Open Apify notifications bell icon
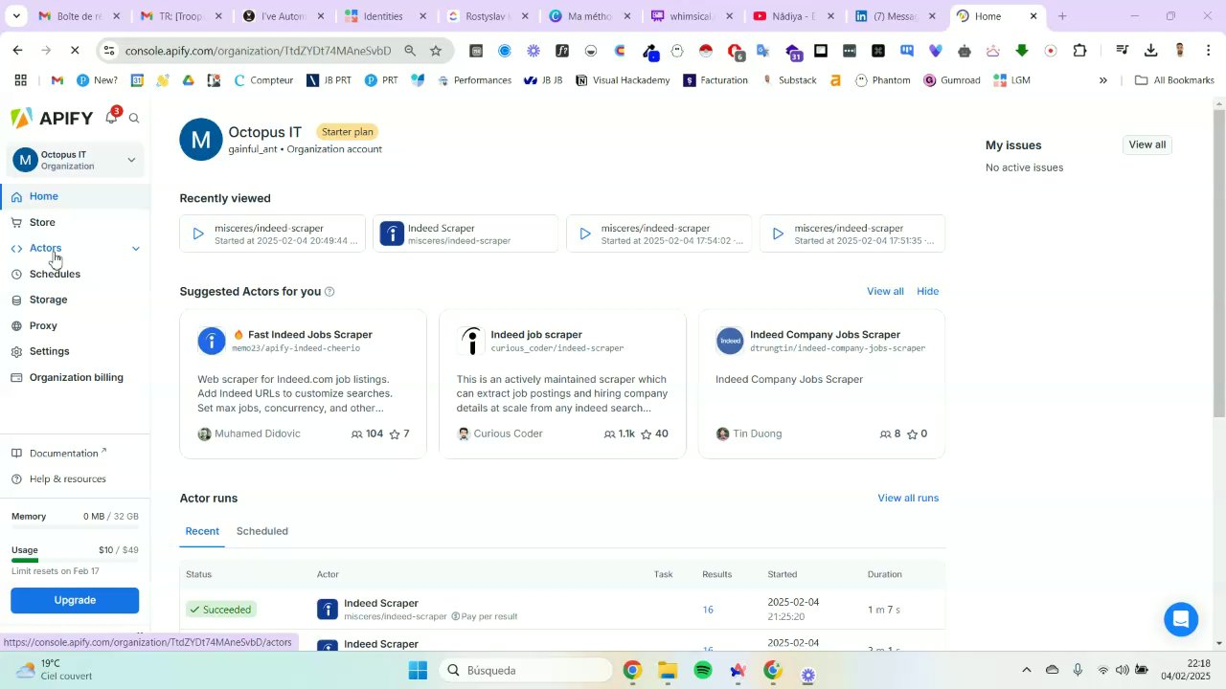1226x689 pixels. click(x=111, y=117)
